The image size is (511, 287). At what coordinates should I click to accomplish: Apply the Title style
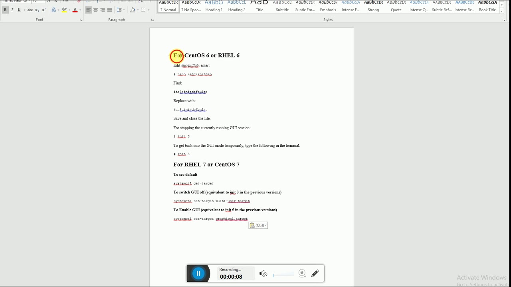(x=259, y=6)
